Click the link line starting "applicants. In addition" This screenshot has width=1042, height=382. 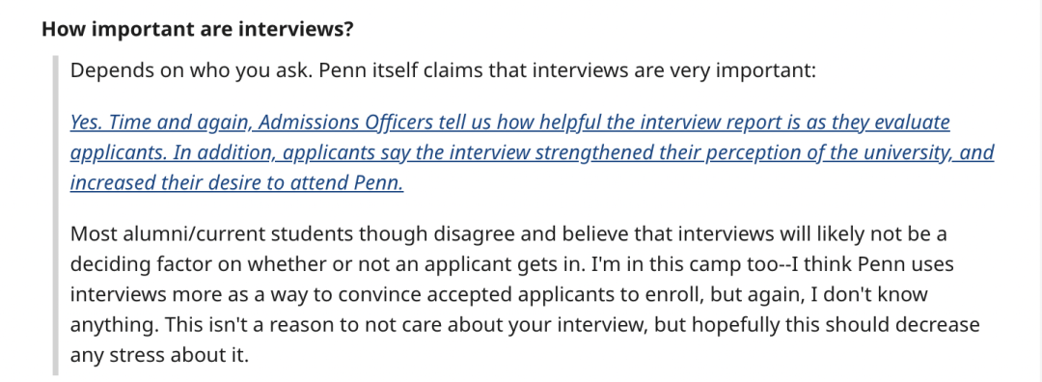tap(532, 152)
